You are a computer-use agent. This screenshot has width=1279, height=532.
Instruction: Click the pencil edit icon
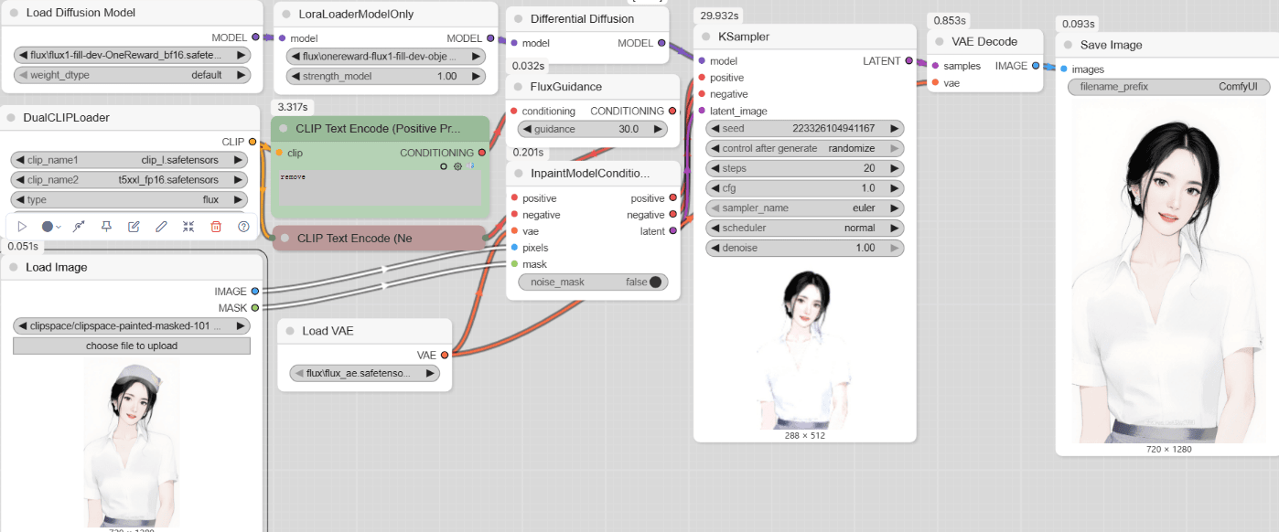pyautogui.click(x=161, y=227)
